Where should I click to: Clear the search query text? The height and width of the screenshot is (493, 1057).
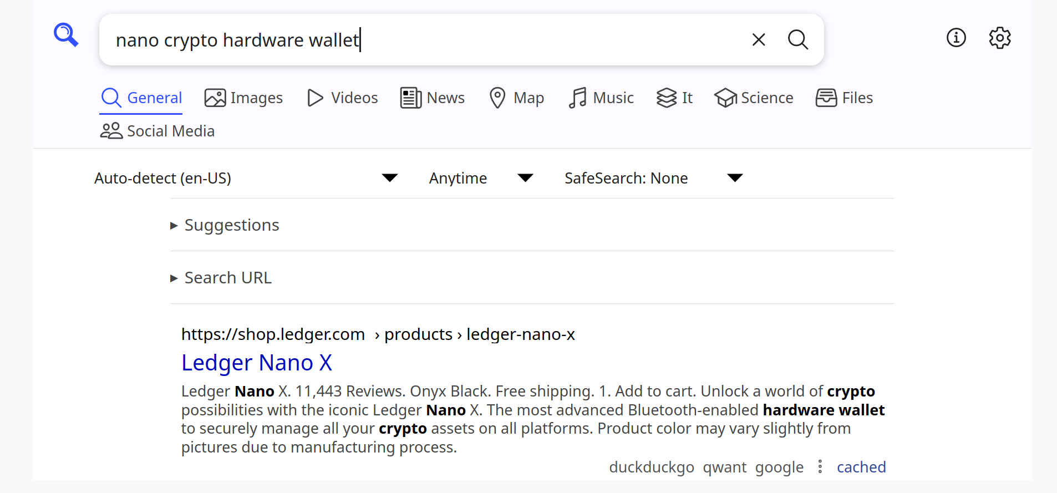758,39
